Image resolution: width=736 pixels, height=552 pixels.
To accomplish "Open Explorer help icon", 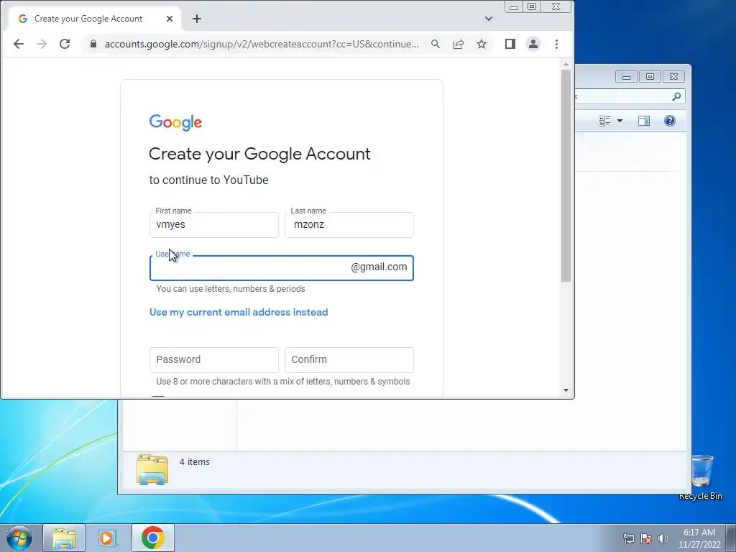I will [x=670, y=121].
